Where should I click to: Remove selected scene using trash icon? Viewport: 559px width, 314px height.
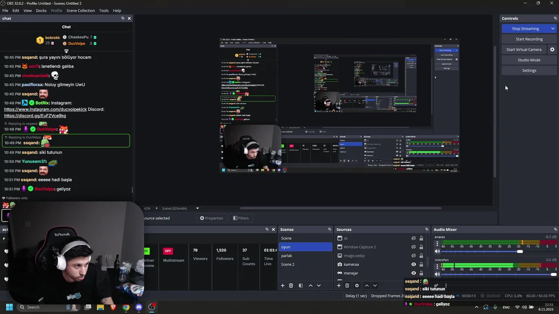coord(291,286)
